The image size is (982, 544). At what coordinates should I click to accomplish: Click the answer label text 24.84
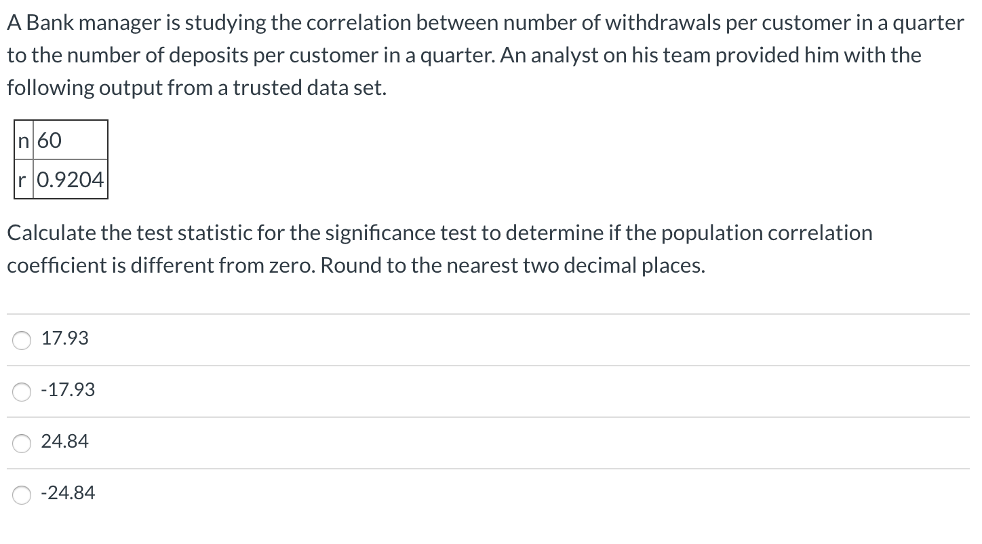[65, 442]
